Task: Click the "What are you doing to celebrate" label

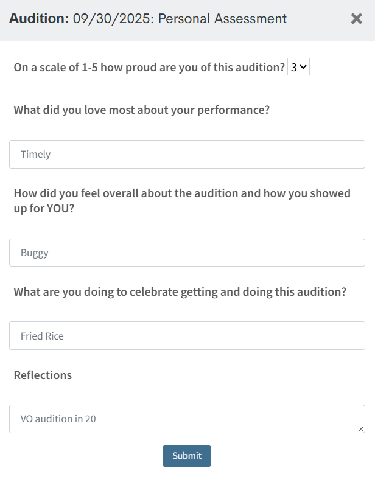Action: [180, 292]
